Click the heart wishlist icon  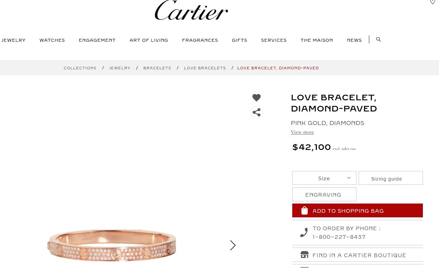click(256, 98)
